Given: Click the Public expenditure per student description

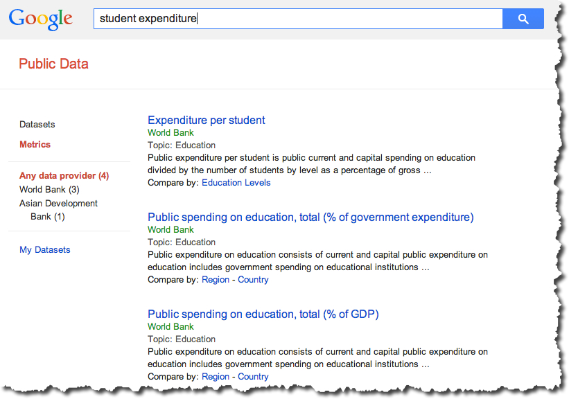Looking at the screenshot, I should click(x=311, y=164).
